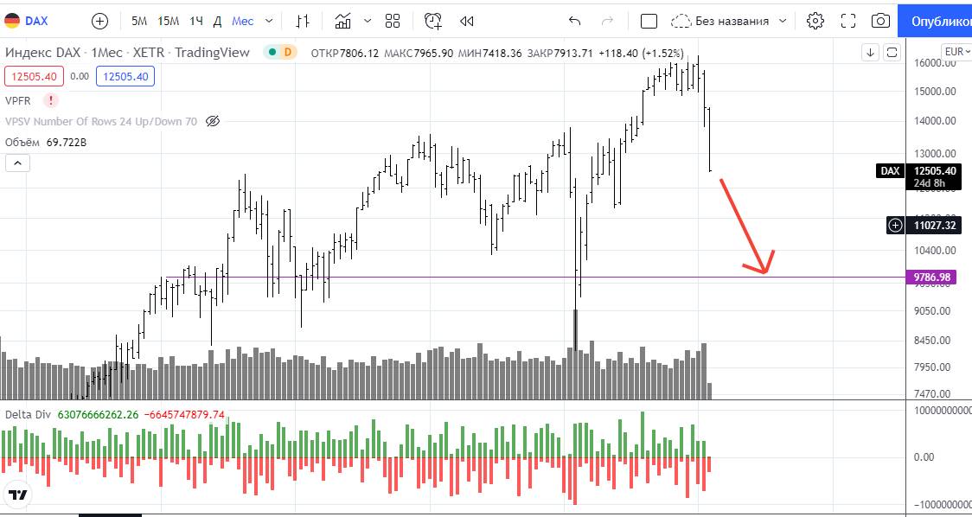
Task: Open the EUR currency dropdown
Action: (956, 52)
